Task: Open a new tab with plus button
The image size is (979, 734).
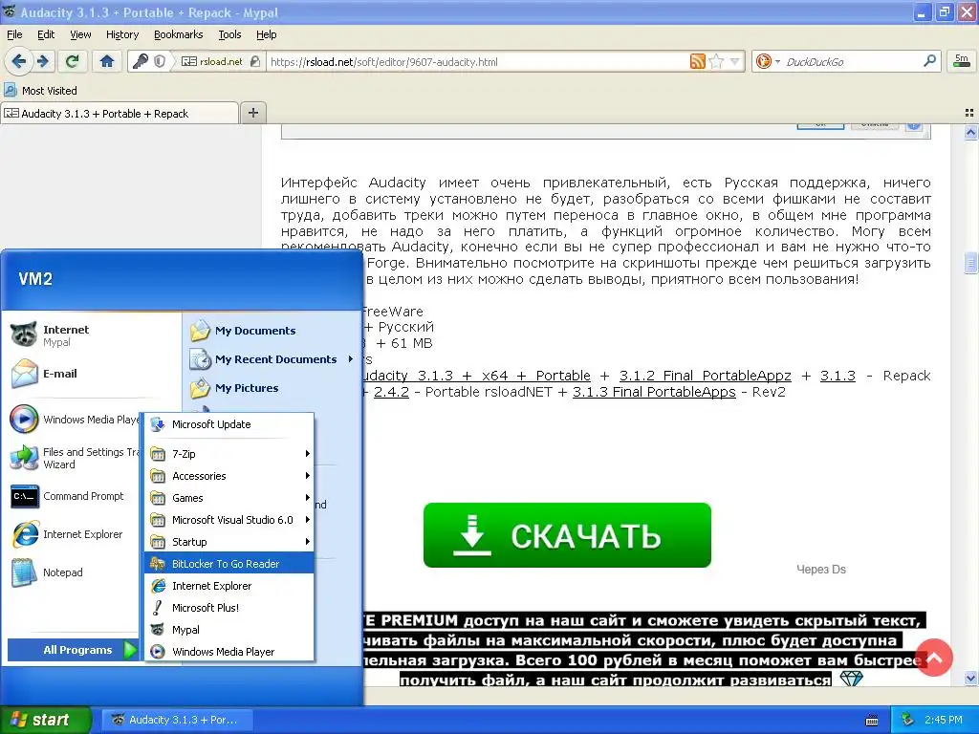Action: point(252,113)
